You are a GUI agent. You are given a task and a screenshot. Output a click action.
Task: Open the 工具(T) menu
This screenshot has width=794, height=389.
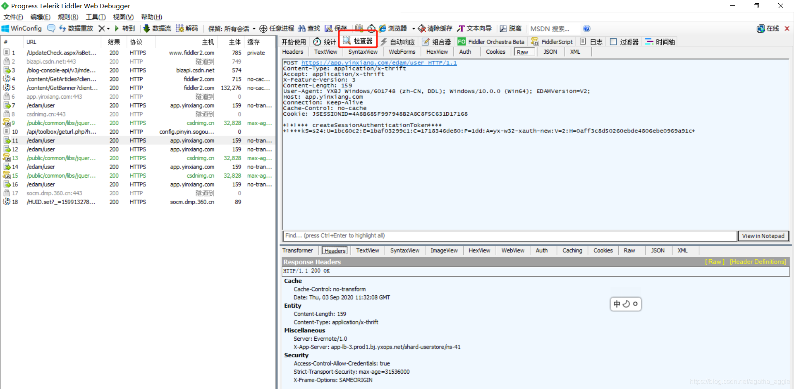(x=96, y=17)
